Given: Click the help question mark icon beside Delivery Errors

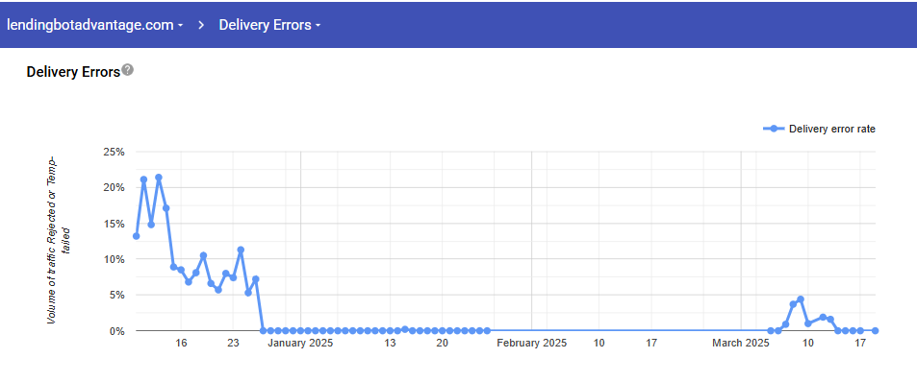Looking at the screenshot, I should click(x=127, y=70).
